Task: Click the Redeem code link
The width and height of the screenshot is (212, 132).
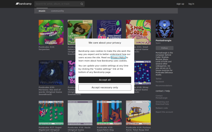Action: (x=162, y=108)
